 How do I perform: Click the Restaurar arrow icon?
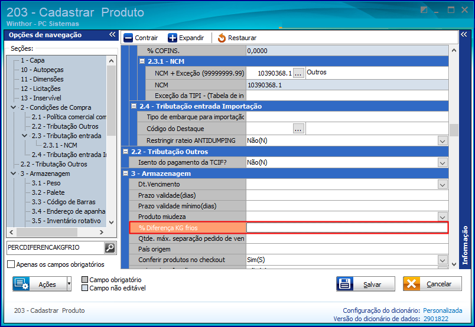coord(222,38)
